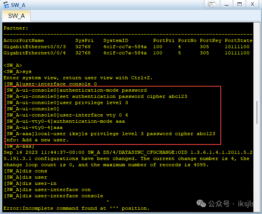Click the 'PortState' column header

point(238,40)
